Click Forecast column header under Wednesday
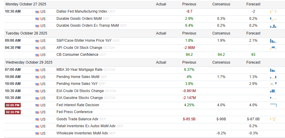Image resolution: width=285 pixels, height=138 pixels. [x=253, y=62]
